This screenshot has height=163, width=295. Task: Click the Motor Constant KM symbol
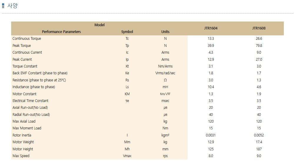pyautogui.click(x=127, y=94)
